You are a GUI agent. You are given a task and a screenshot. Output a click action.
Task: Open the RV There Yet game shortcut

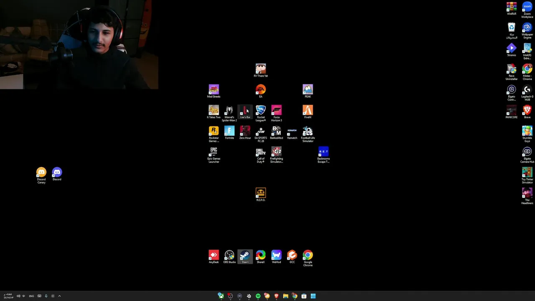pos(261,70)
